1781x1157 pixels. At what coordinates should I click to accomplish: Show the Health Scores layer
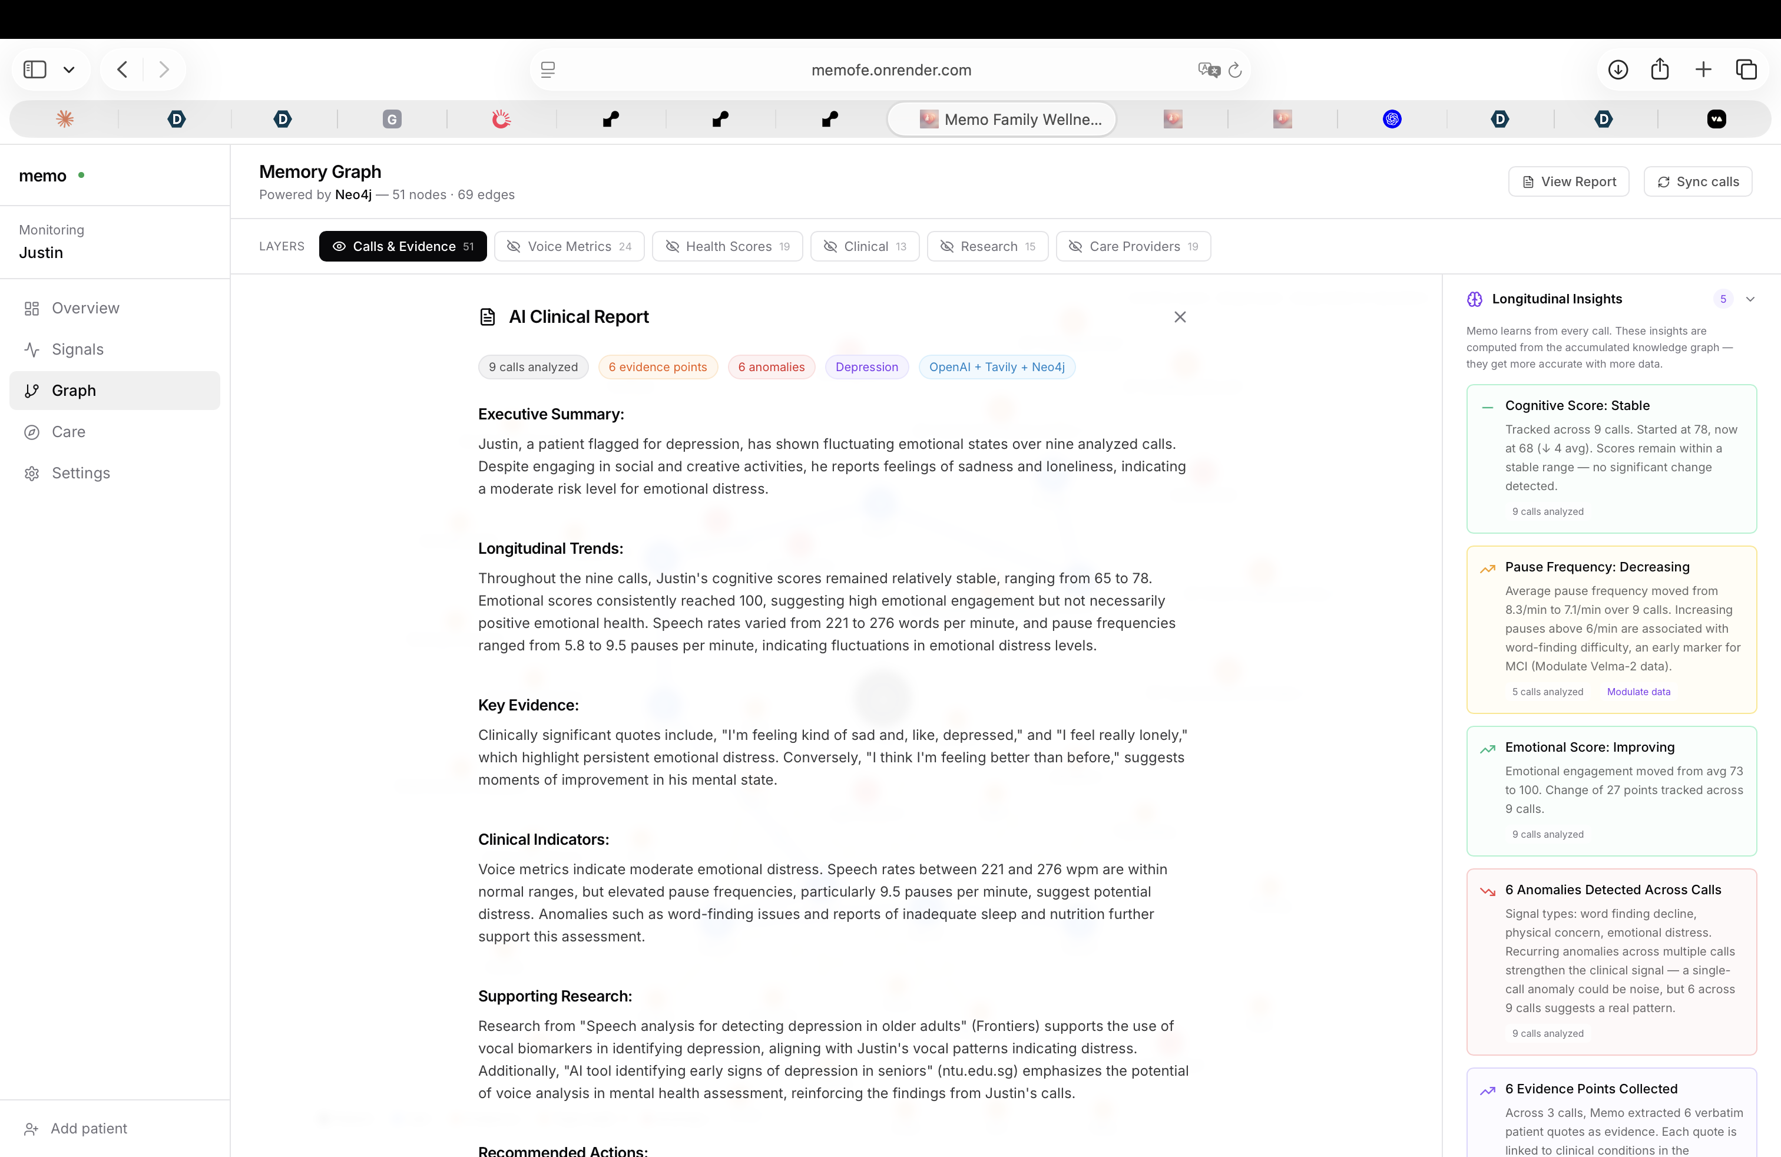pos(727,246)
